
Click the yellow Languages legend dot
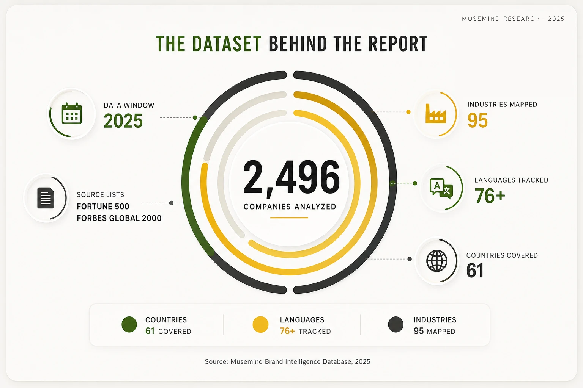[x=260, y=325]
